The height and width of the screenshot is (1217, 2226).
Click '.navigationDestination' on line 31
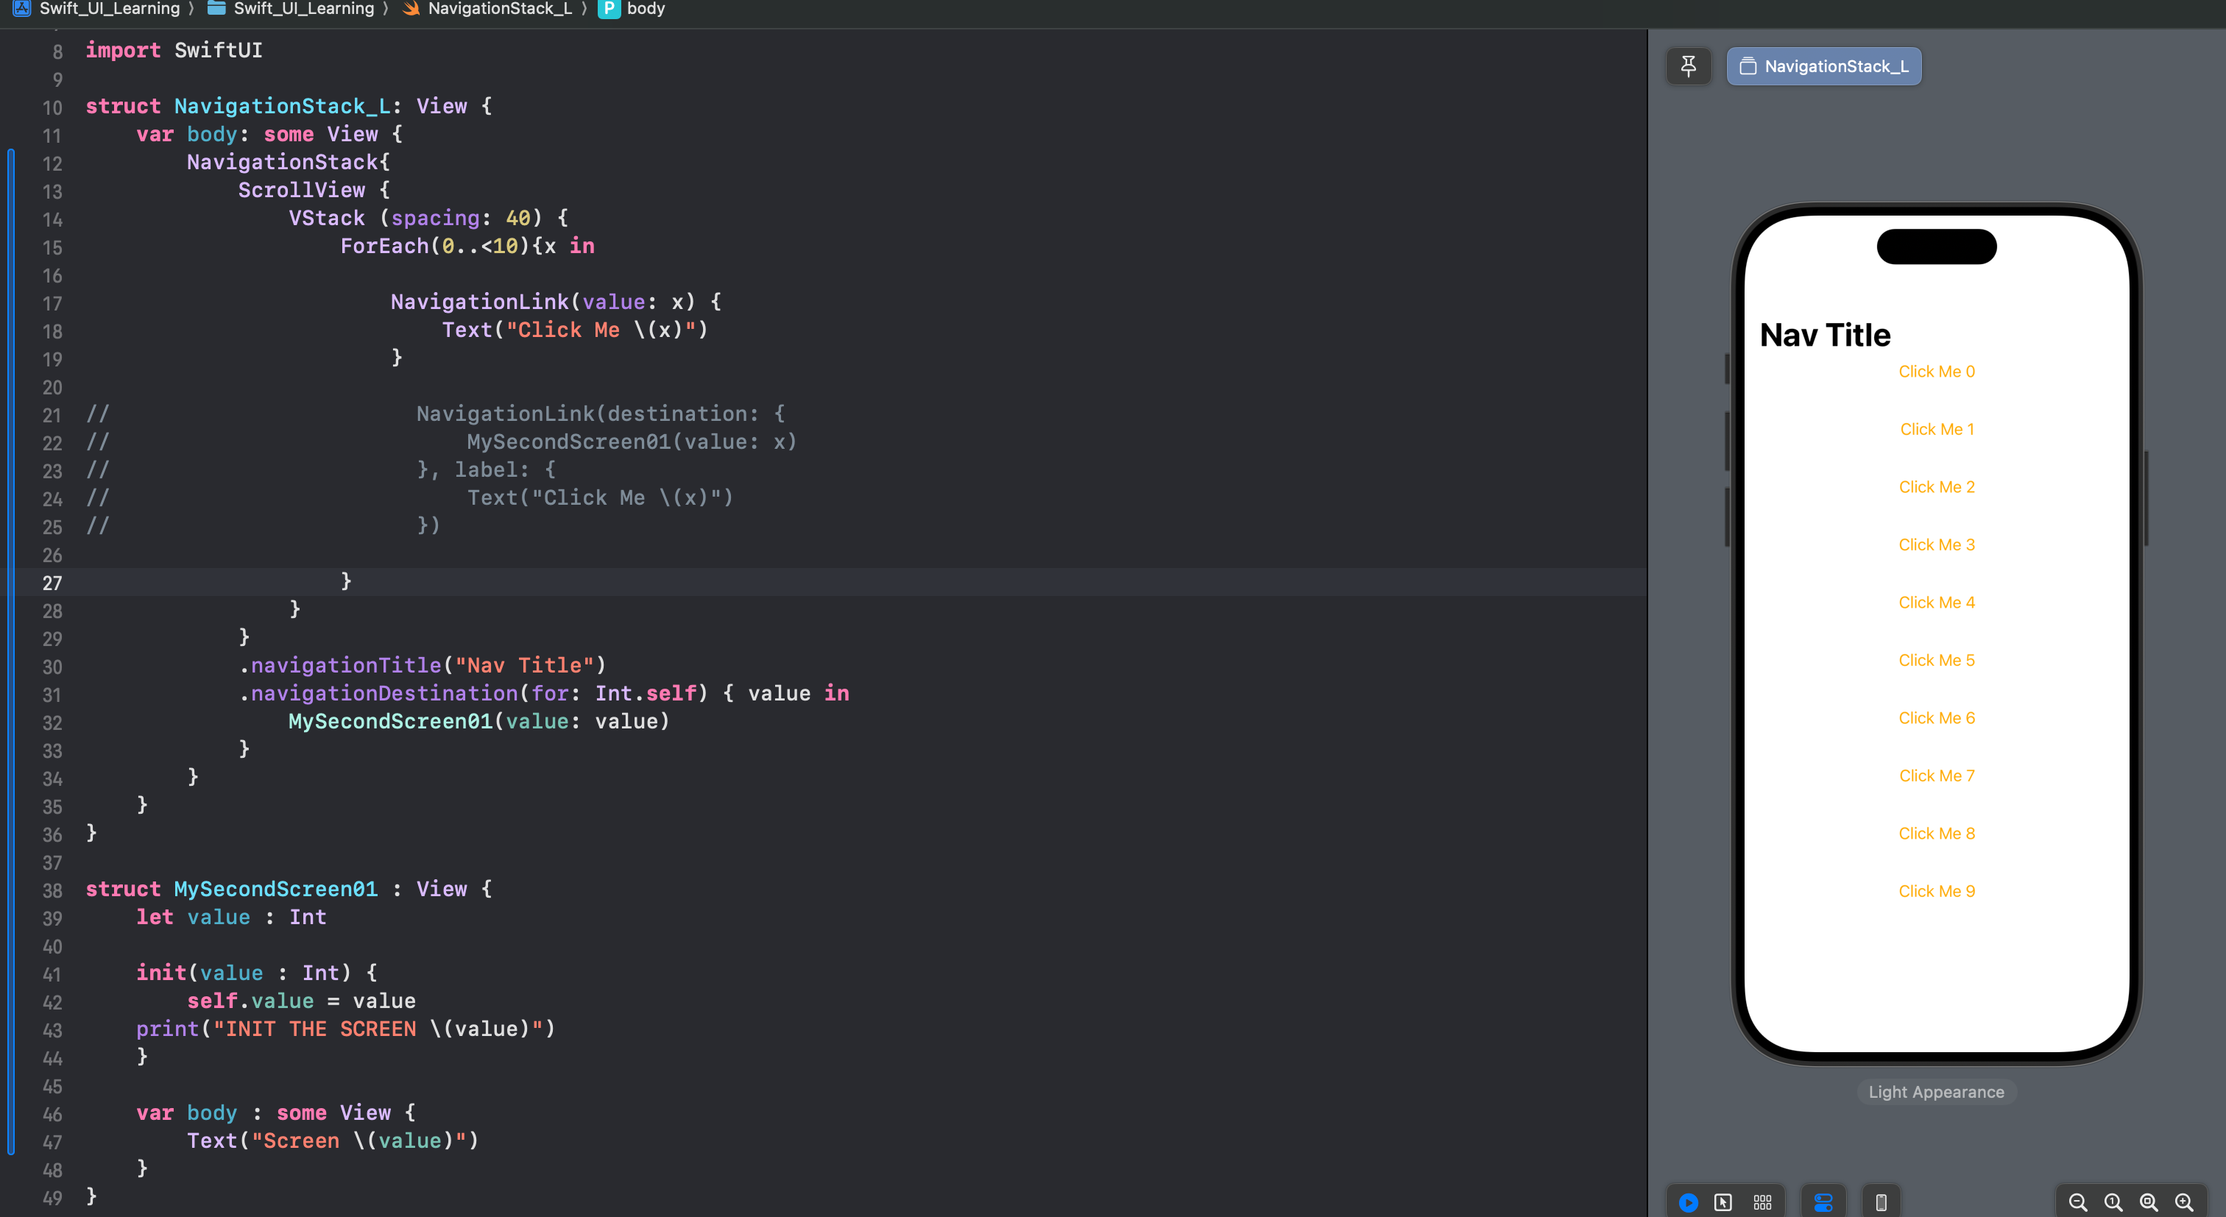click(x=378, y=694)
